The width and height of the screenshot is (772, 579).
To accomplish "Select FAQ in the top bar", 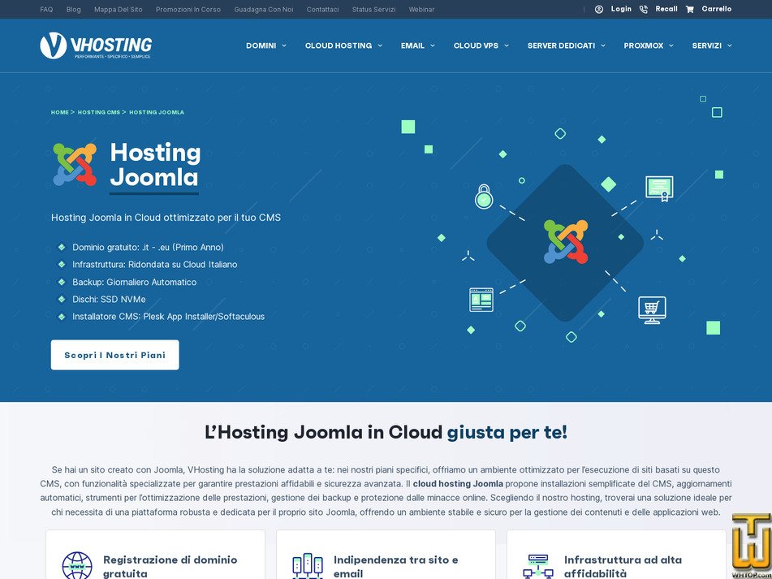I will point(46,9).
